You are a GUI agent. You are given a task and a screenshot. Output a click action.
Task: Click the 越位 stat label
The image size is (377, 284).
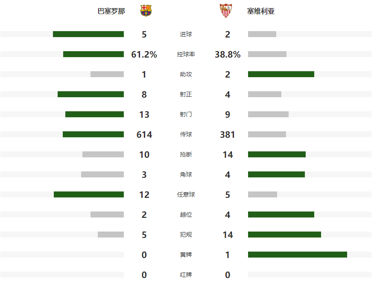(x=186, y=215)
